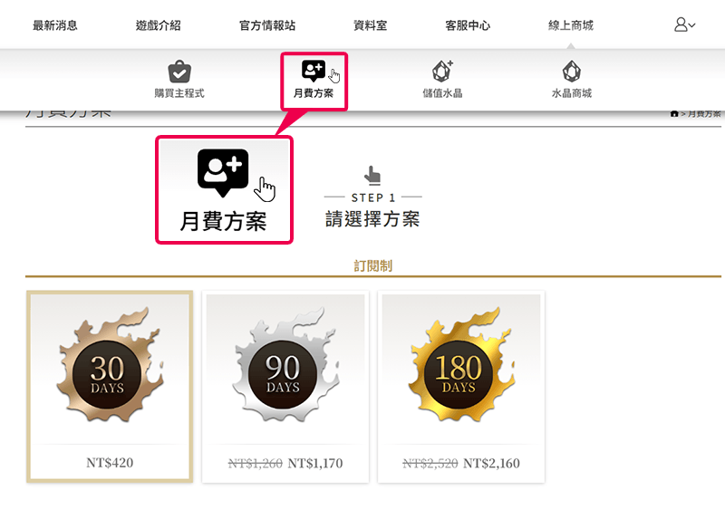Click the 月費方案 breadcrumb link
The image size is (725, 510).
tap(704, 114)
